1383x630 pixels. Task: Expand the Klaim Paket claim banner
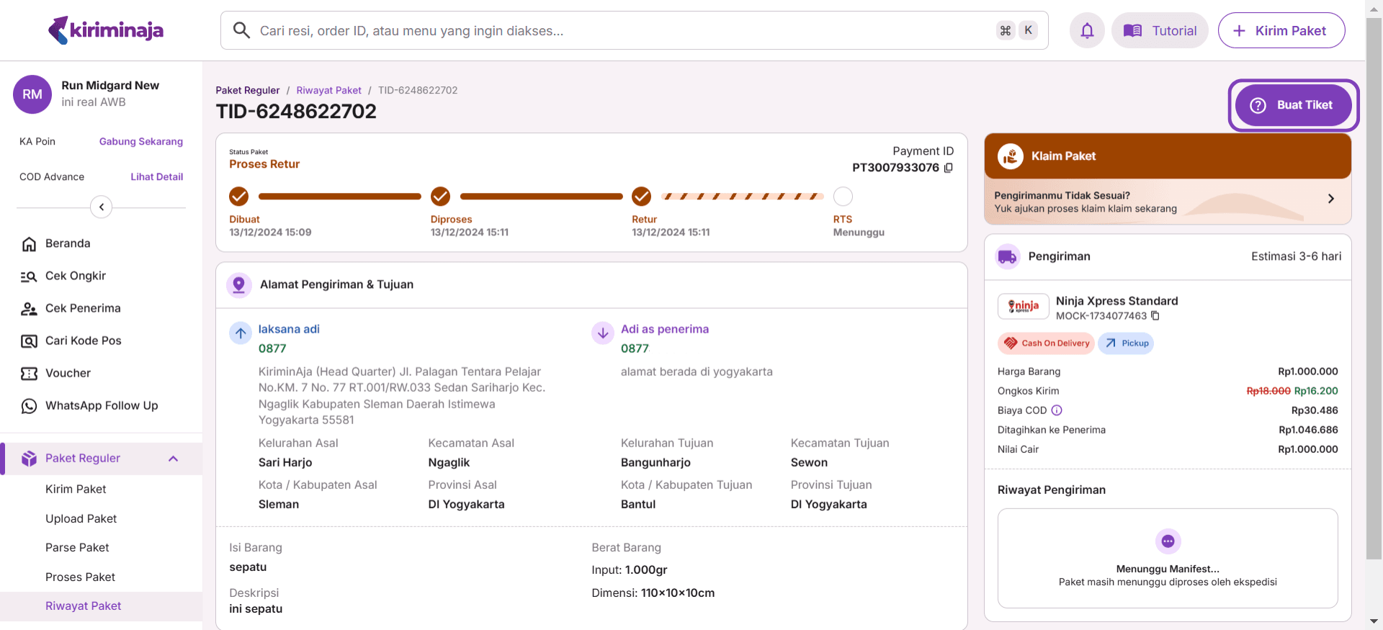click(1330, 199)
